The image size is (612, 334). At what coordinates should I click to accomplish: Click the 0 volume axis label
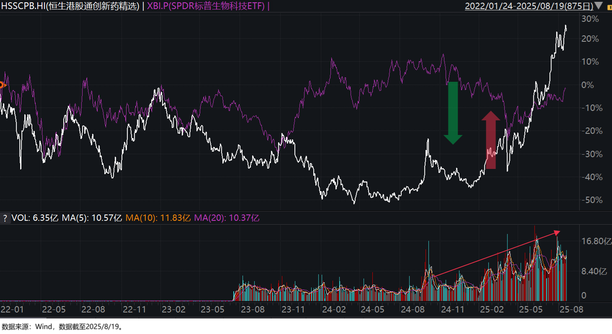(x=584, y=295)
